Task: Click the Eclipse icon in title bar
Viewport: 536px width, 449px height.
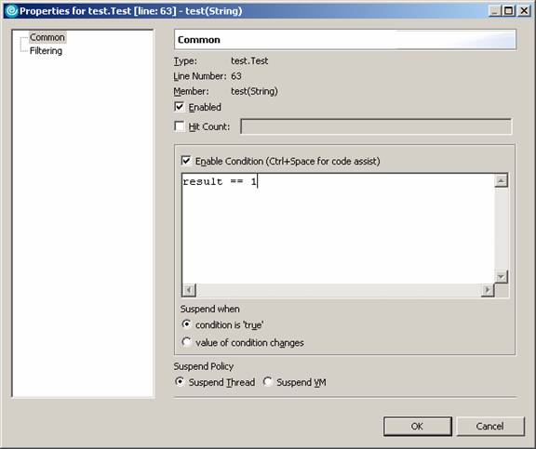Action: pyautogui.click(x=12, y=11)
